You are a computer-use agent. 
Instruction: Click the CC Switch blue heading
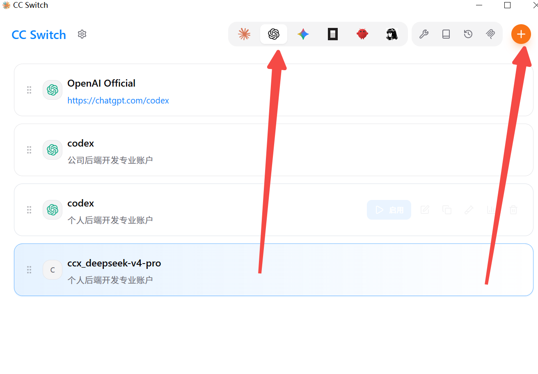click(39, 34)
